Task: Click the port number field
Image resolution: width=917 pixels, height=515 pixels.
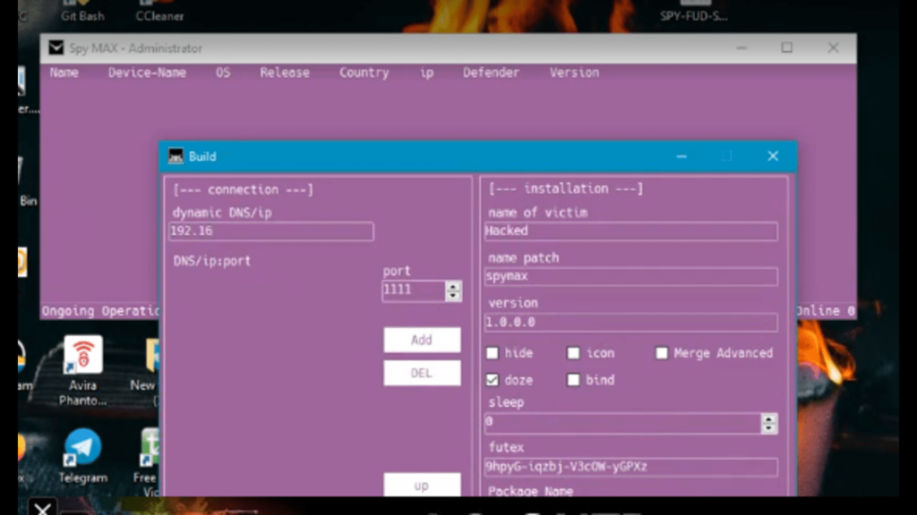Action: tap(414, 291)
